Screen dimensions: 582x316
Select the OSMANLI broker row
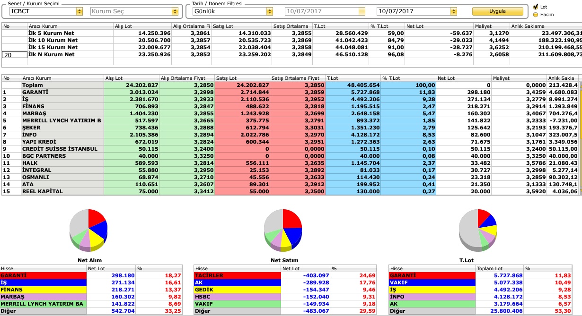click(x=291, y=177)
